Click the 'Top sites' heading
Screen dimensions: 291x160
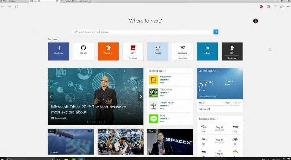[x=53, y=39]
